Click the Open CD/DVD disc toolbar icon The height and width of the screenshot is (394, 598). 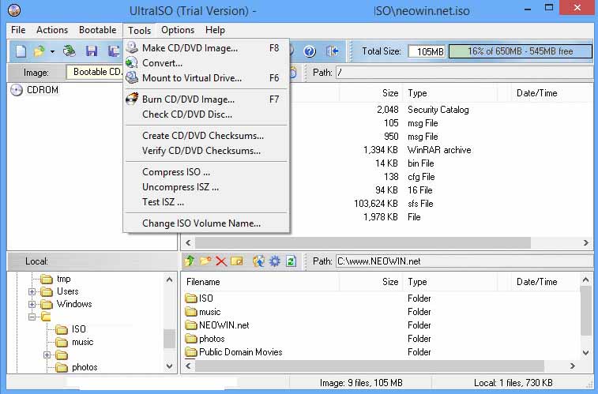[70, 51]
